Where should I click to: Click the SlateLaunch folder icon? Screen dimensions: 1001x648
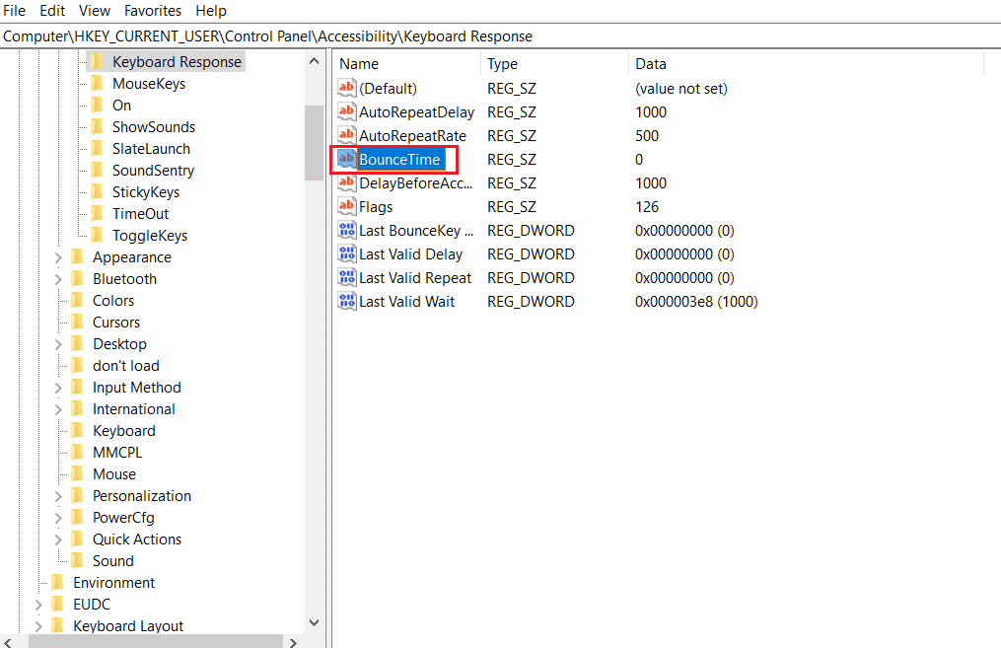[x=97, y=148]
